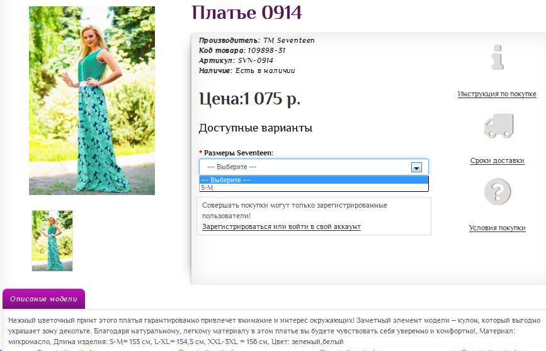The image size is (546, 351).
Task: Open the Условия покупки link
Action: tap(498, 228)
